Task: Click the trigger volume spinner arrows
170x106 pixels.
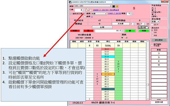Action: point(131,14)
